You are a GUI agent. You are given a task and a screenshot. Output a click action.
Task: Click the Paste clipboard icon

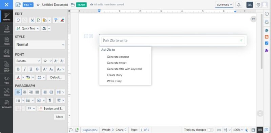click(x=45, y=20)
